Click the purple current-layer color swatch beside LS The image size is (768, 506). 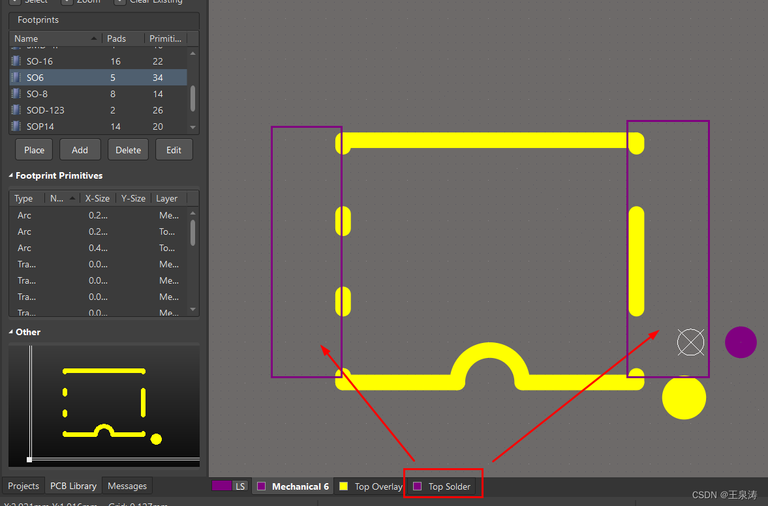221,485
